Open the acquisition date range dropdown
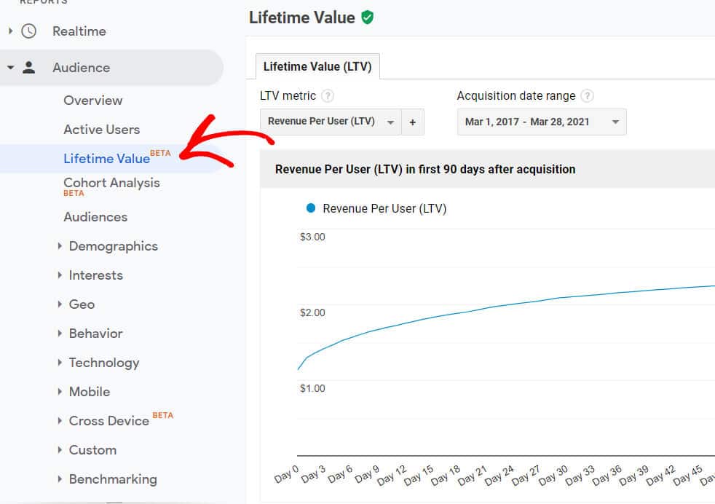 click(542, 122)
